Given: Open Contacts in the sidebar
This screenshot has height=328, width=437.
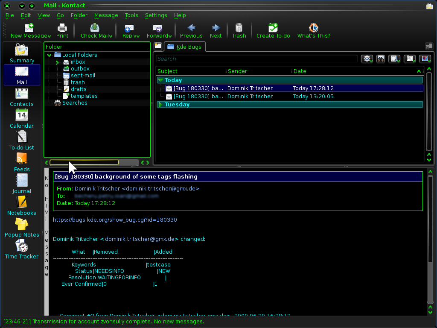Looking at the screenshot, I should 22,97.
